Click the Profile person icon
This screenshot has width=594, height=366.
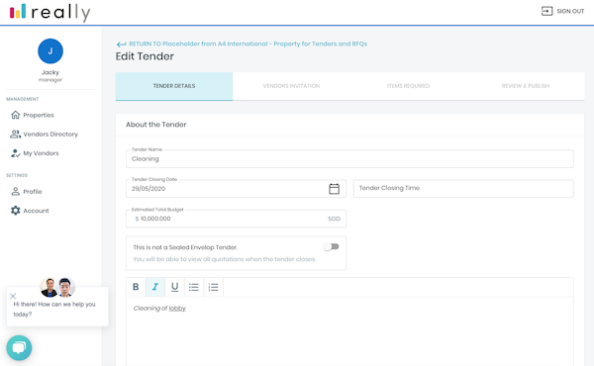tap(16, 192)
